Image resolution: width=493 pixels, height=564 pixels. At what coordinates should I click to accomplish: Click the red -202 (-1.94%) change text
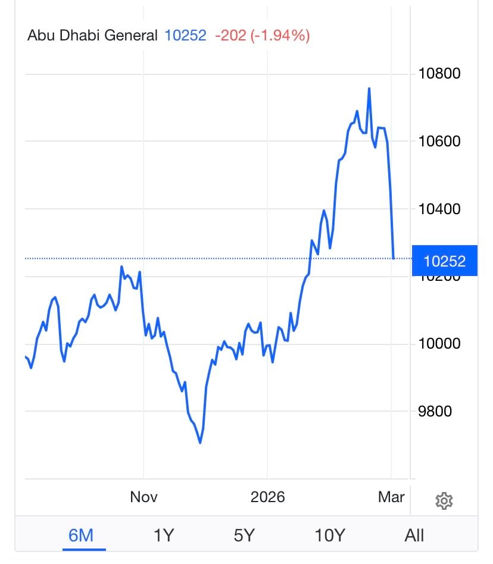point(262,36)
